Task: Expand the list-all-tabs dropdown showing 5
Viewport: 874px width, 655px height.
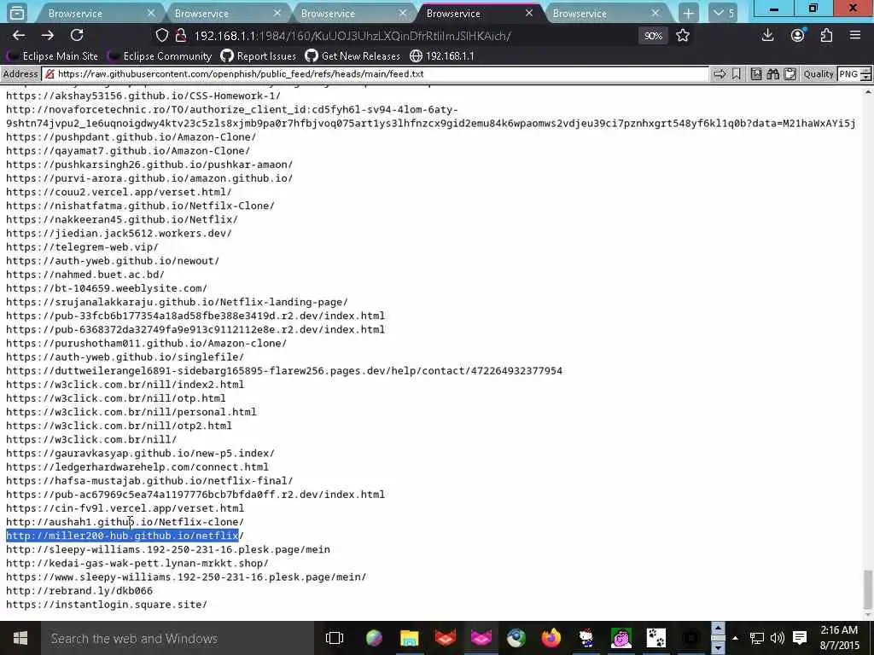Action: pyautogui.click(x=724, y=13)
